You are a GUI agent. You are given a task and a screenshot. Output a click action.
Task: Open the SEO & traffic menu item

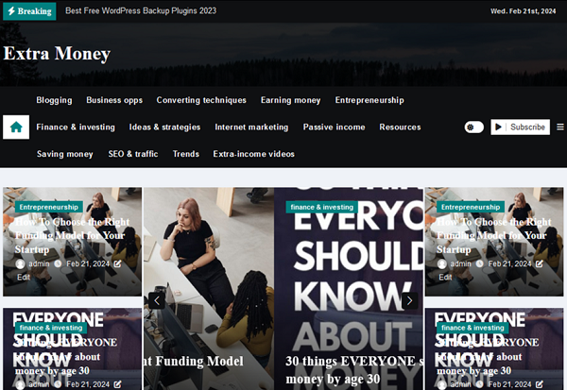tap(132, 154)
